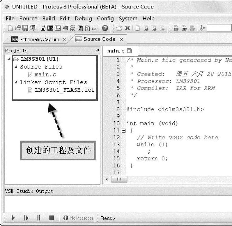The image size is (232, 226).
Task: Click the Close Project toolbar icon
Action: 33,28
